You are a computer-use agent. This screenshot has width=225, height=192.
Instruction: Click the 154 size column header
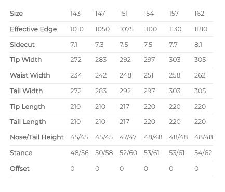[149, 14]
